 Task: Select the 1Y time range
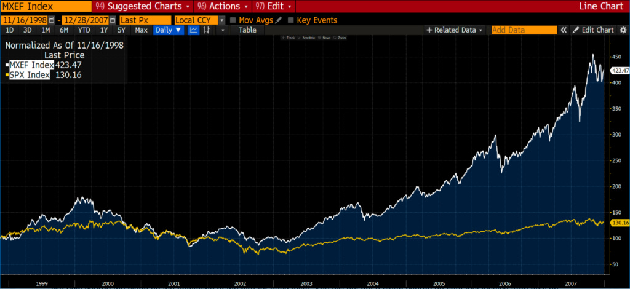[x=104, y=30]
